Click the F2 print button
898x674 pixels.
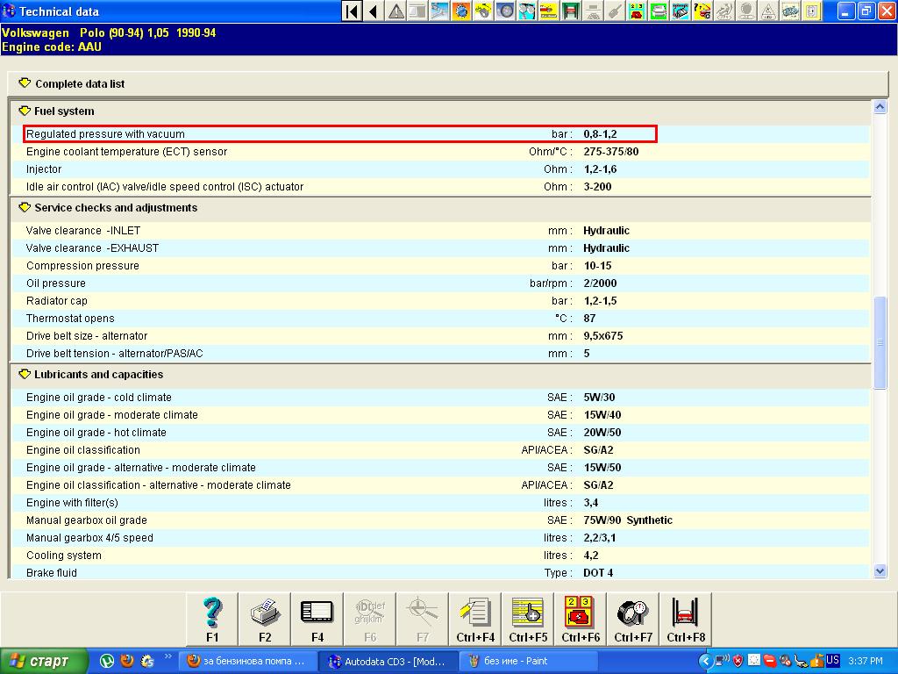tap(265, 619)
